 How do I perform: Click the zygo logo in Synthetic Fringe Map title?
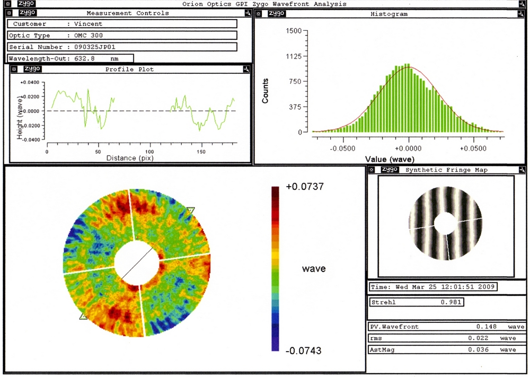coord(390,169)
